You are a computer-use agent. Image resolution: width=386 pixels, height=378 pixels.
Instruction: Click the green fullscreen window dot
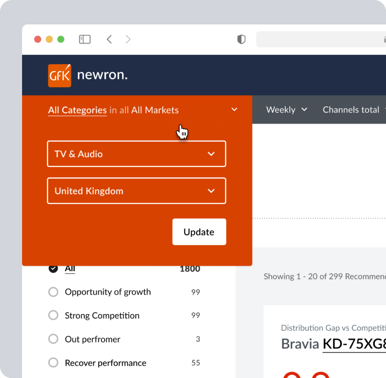pyautogui.click(x=61, y=39)
